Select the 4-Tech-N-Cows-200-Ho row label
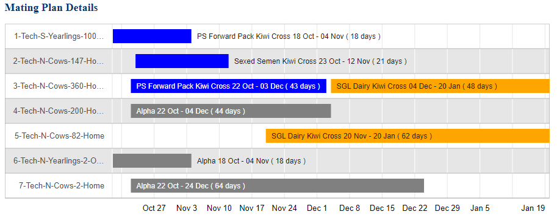 pyautogui.click(x=59, y=111)
